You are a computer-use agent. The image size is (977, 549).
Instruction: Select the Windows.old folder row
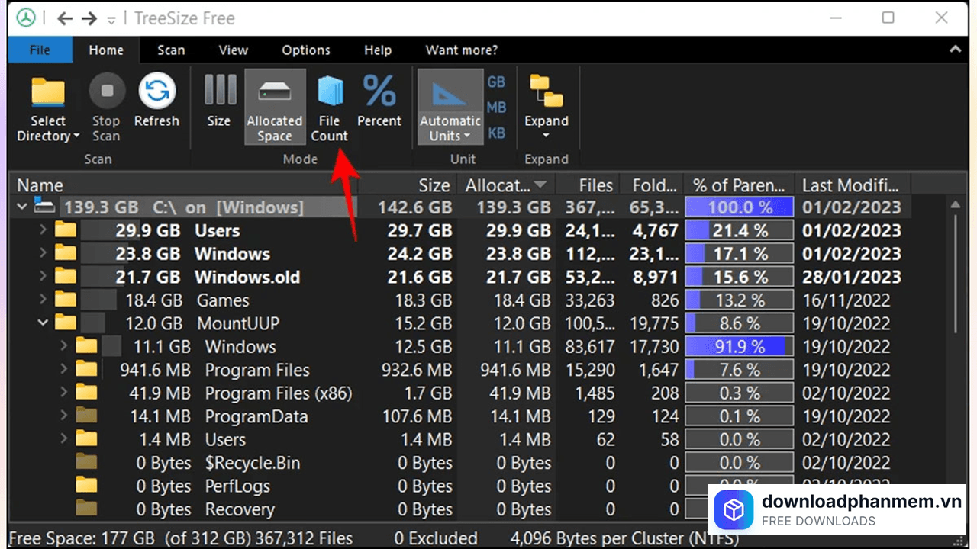(247, 278)
